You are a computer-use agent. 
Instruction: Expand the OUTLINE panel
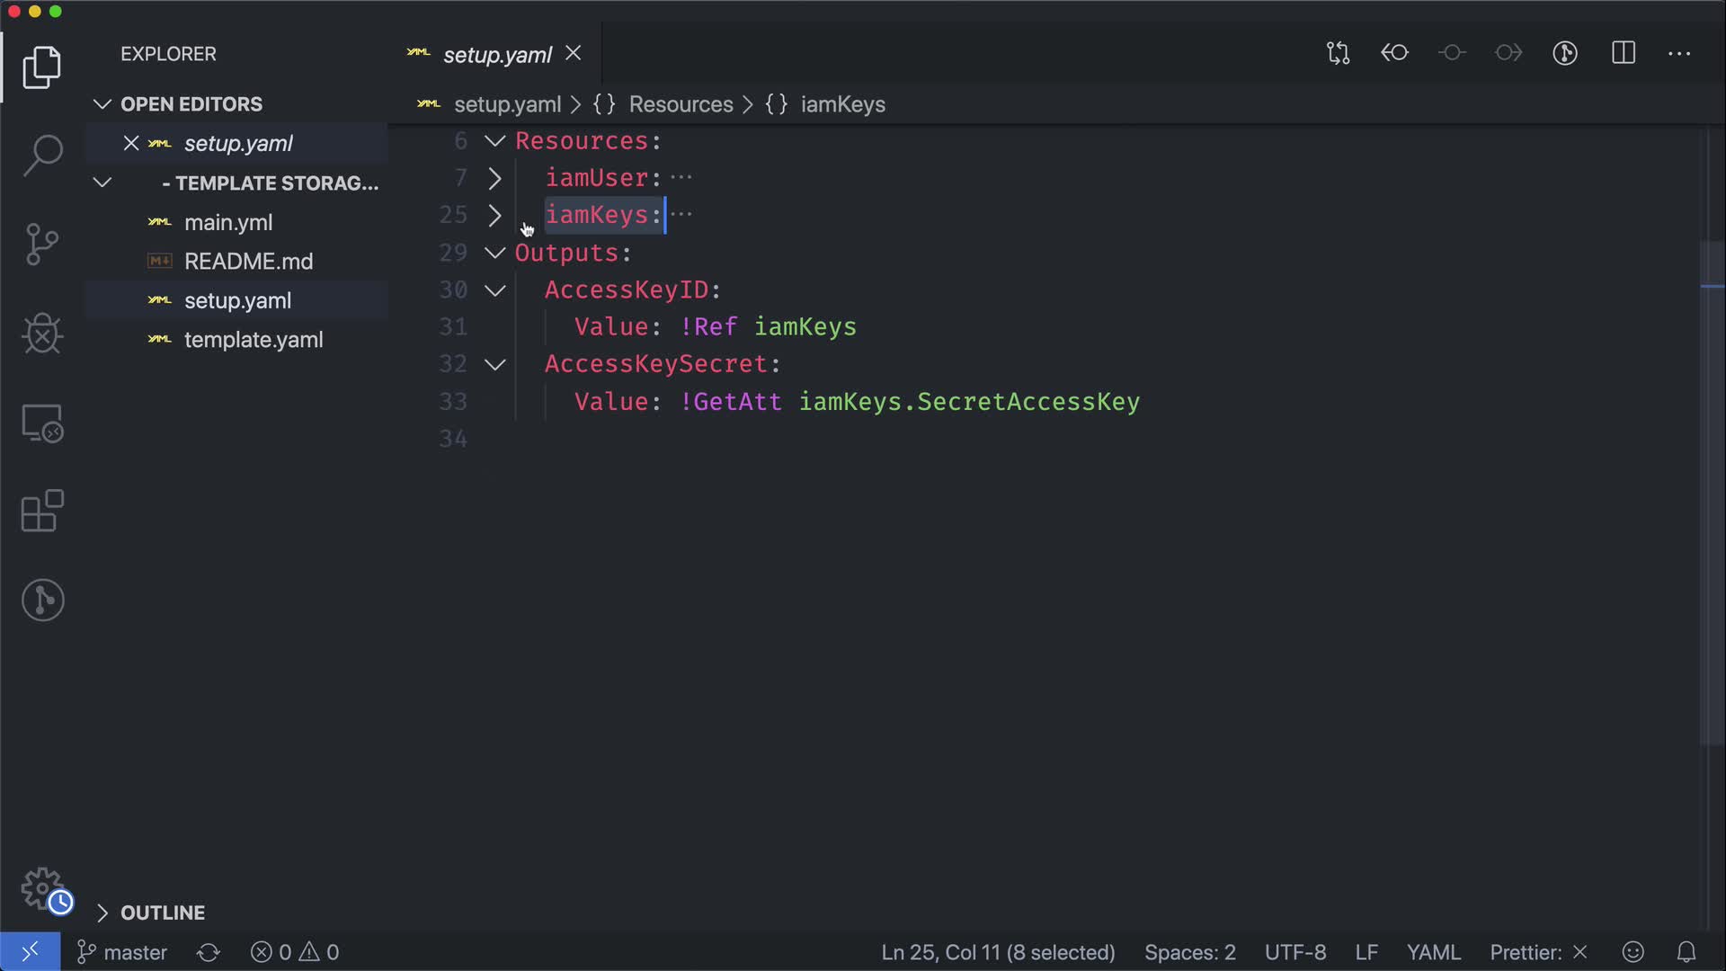[x=162, y=913]
